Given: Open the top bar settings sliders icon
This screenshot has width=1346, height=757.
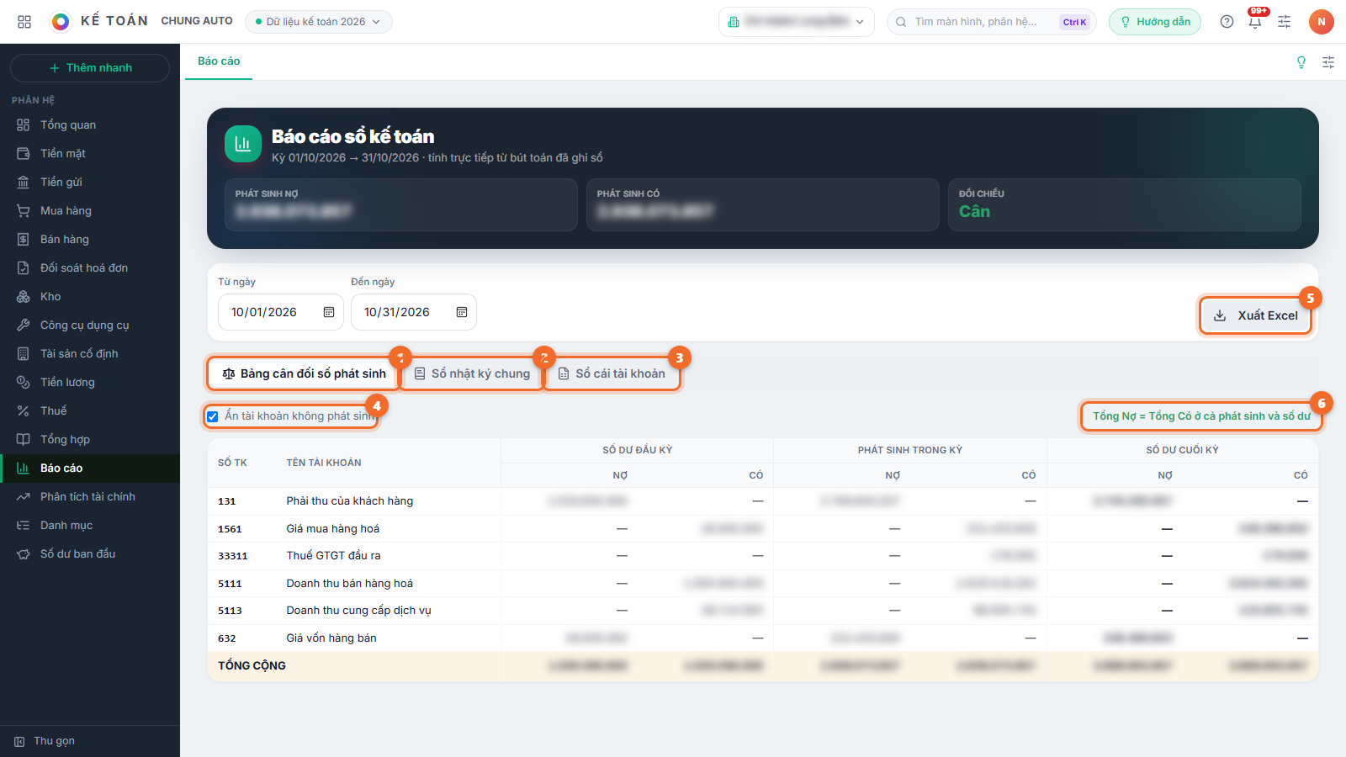Looking at the screenshot, I should (x=1284, y=22).
